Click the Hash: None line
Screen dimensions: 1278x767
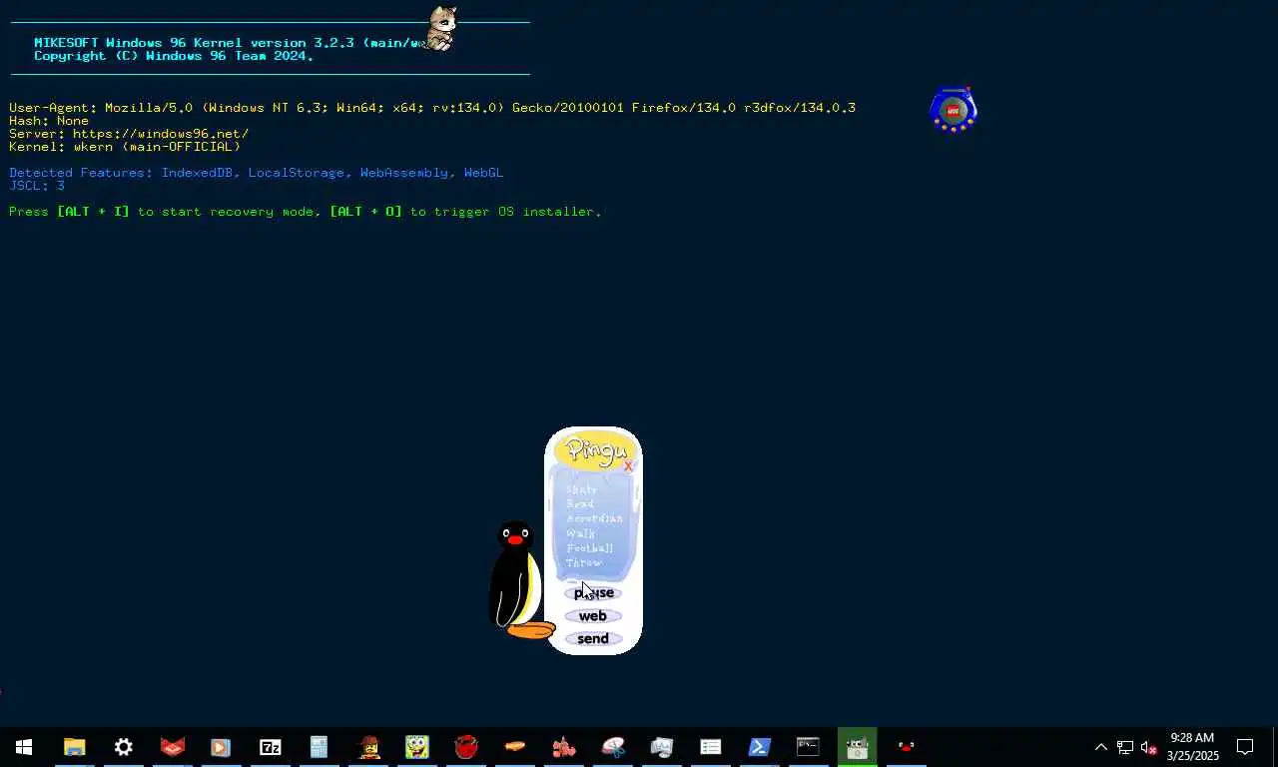(49, 121)
